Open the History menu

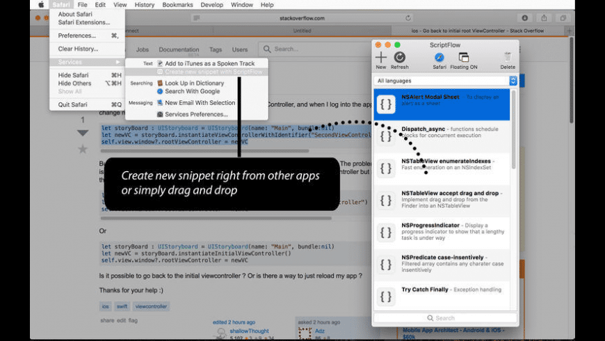coord(145,5)
